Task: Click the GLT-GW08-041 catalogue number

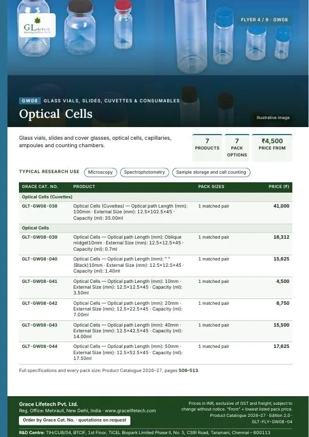Action: pos(40,281)
